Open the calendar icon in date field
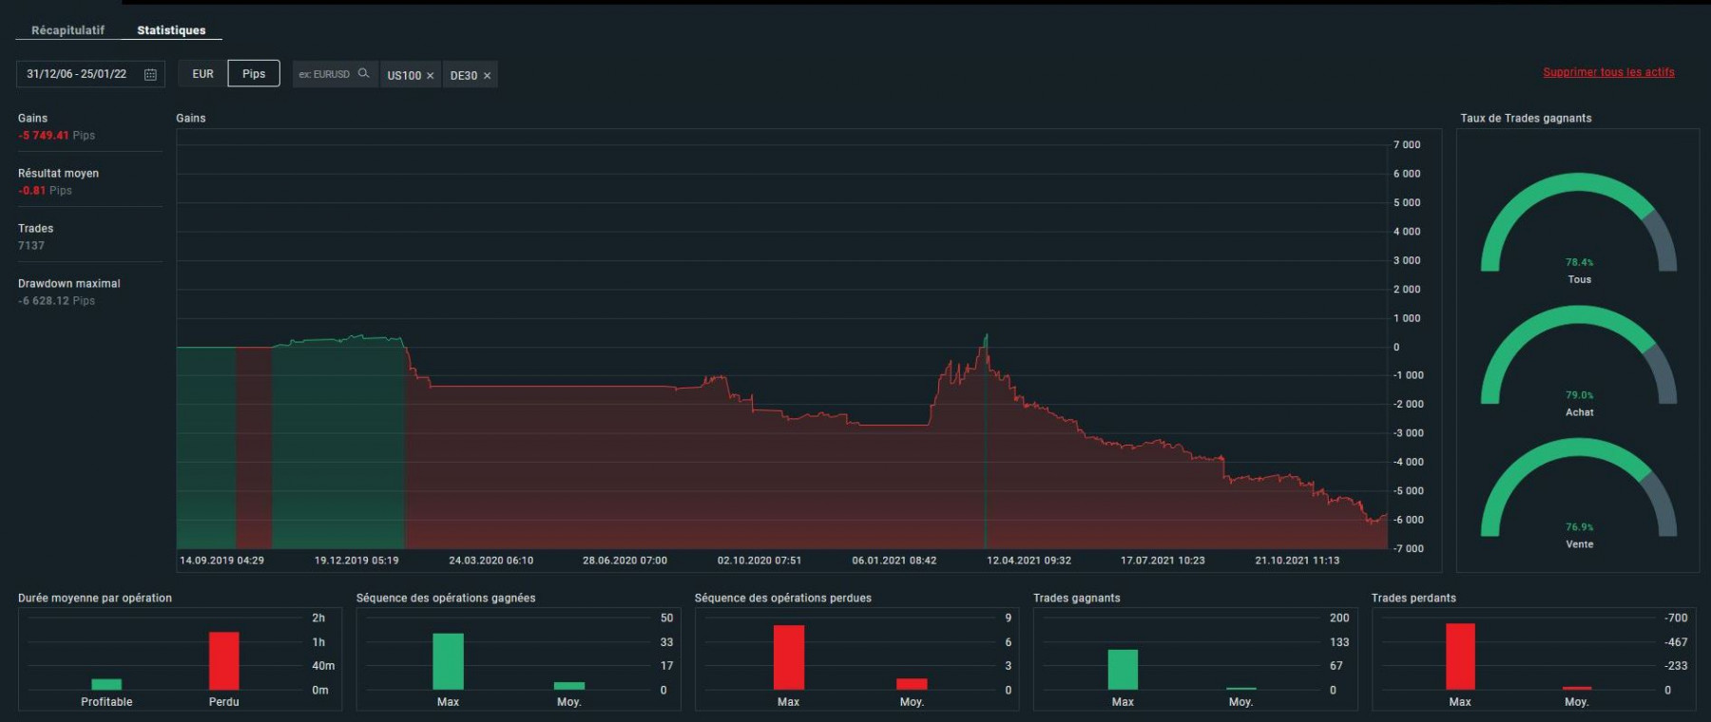 (x=150, y=74)
